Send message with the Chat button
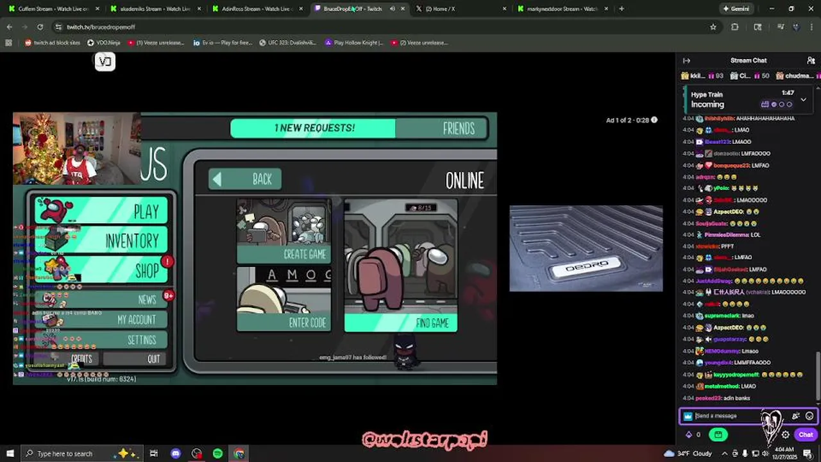This screenshot has width=821, height=462. [x=806, y=434]
